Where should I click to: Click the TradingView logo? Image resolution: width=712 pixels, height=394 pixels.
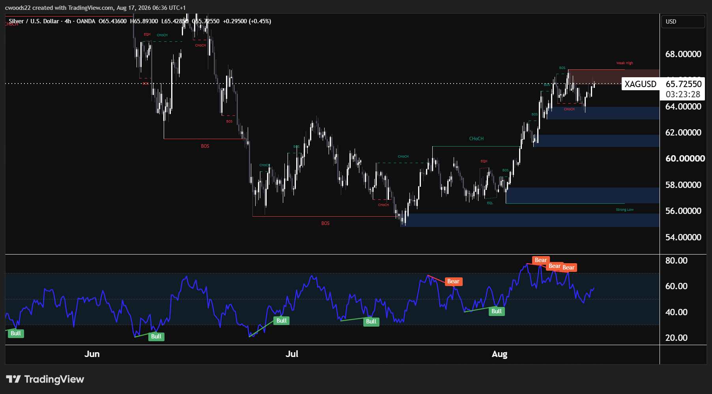(45, 379)
